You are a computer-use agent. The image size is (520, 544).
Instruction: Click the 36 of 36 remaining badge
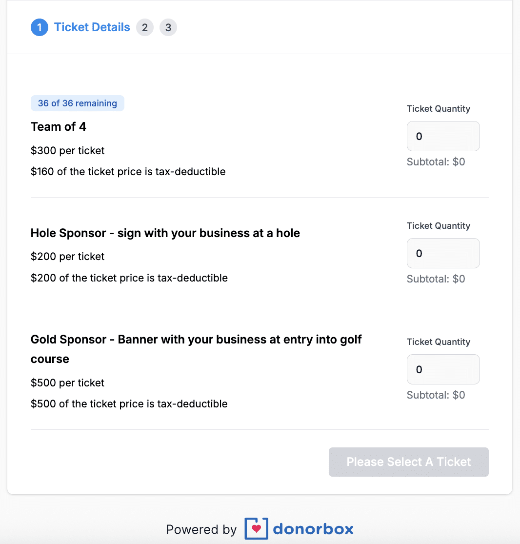(78, 103)
